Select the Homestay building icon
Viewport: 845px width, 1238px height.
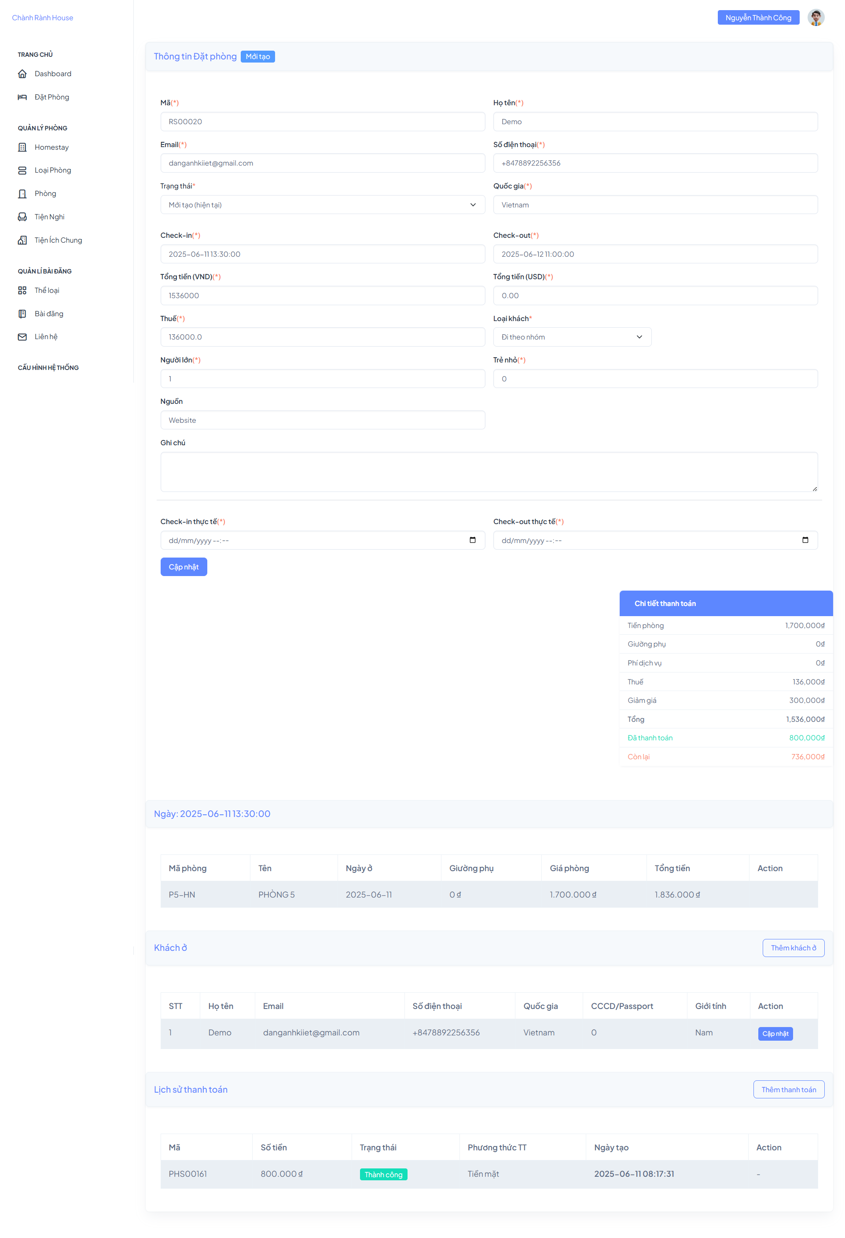pyautogui.click(x=22, y=148)
